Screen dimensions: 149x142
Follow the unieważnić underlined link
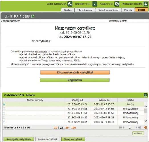coord(41,52)
